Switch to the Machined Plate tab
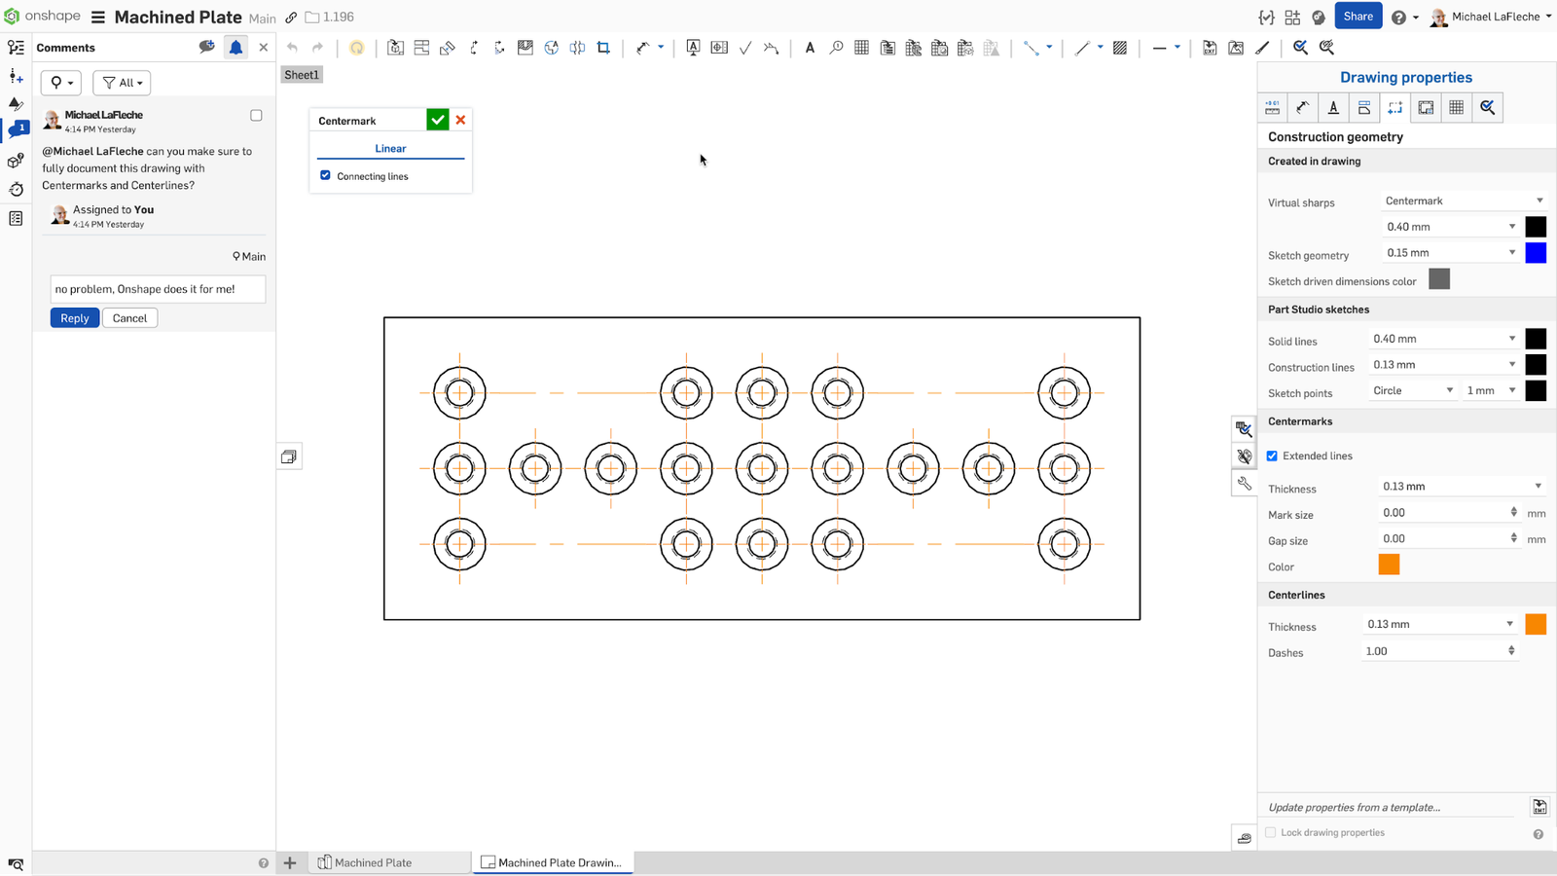The height and width of the screenshot is (876, 1557). click(373, 862)
